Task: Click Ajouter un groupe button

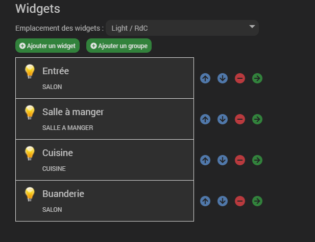Action: click(x=119, y=46)
